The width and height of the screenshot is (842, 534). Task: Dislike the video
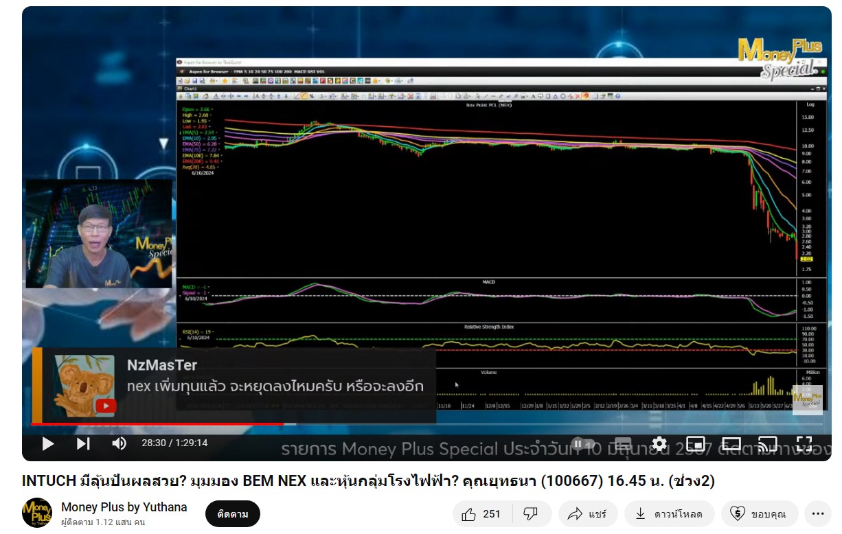click(x=530, y=513)
